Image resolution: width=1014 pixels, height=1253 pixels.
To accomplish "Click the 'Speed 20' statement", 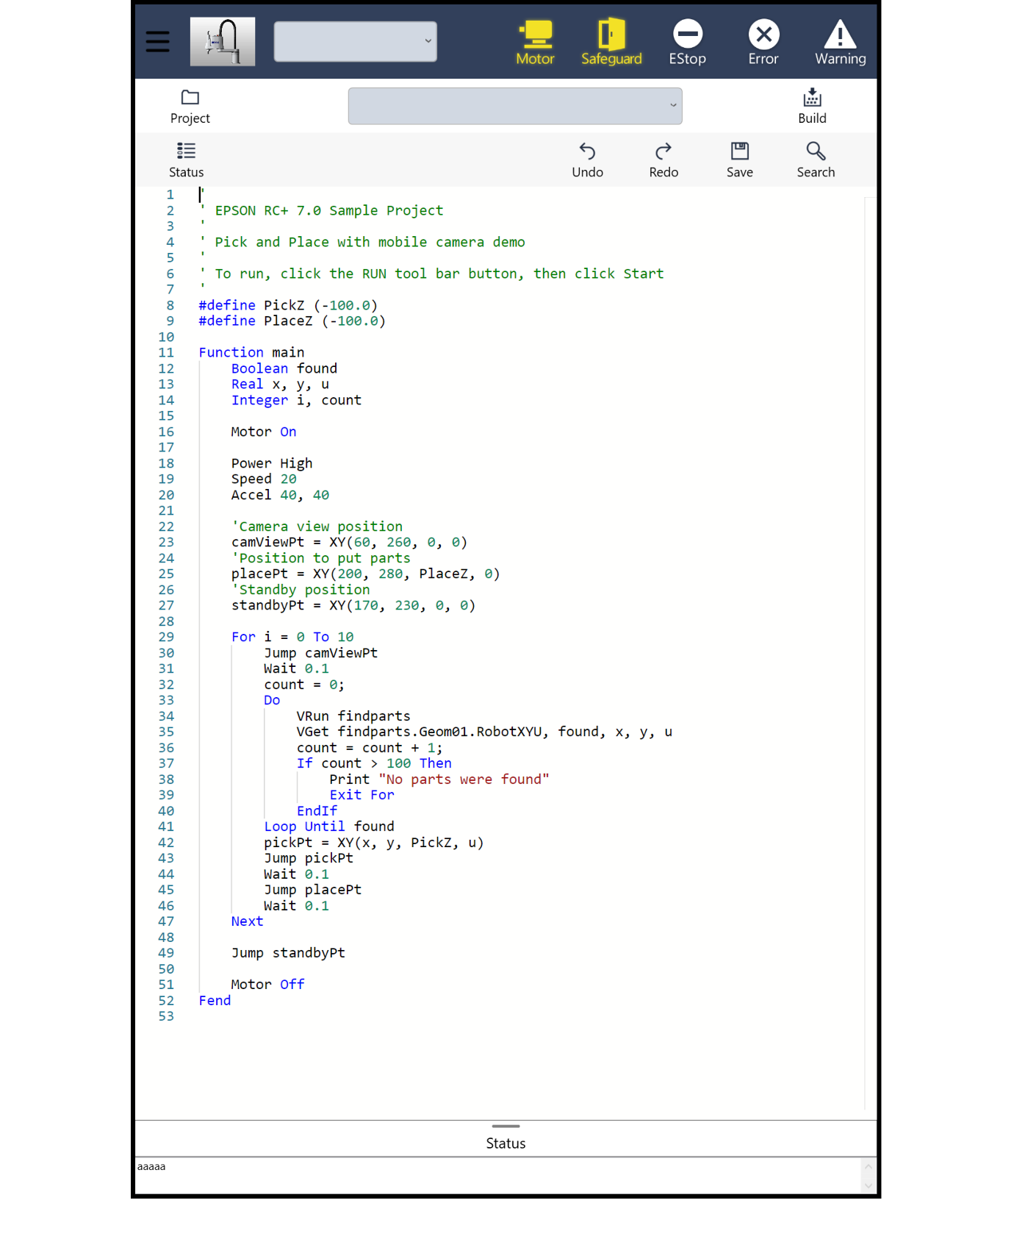I will [264, 479].
